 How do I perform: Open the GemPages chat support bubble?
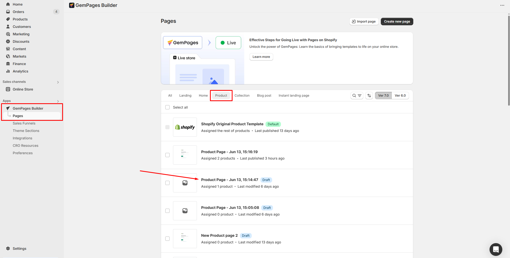tap(496, 249)
